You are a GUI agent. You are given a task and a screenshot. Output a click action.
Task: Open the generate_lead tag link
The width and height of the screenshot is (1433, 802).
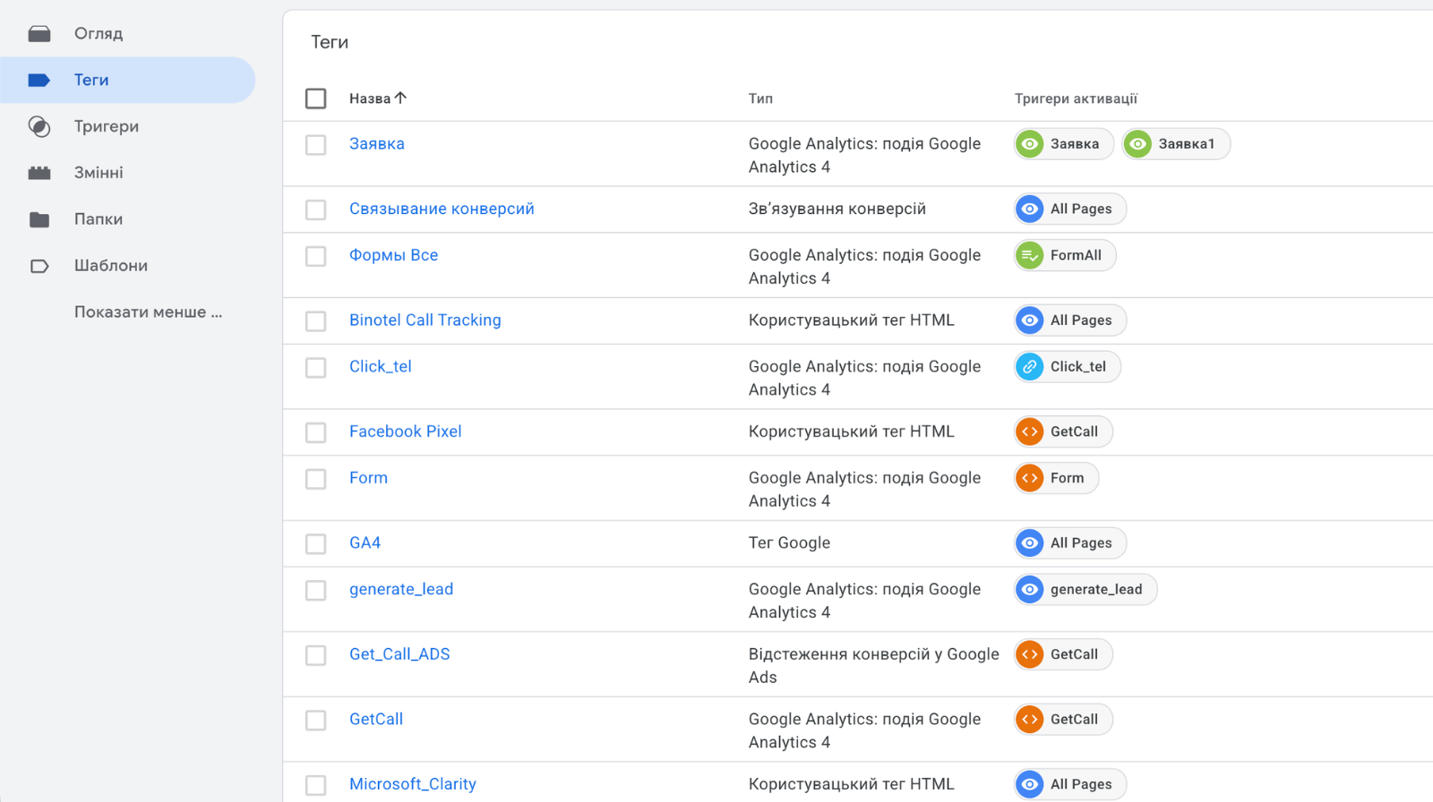tap(401, 590)
